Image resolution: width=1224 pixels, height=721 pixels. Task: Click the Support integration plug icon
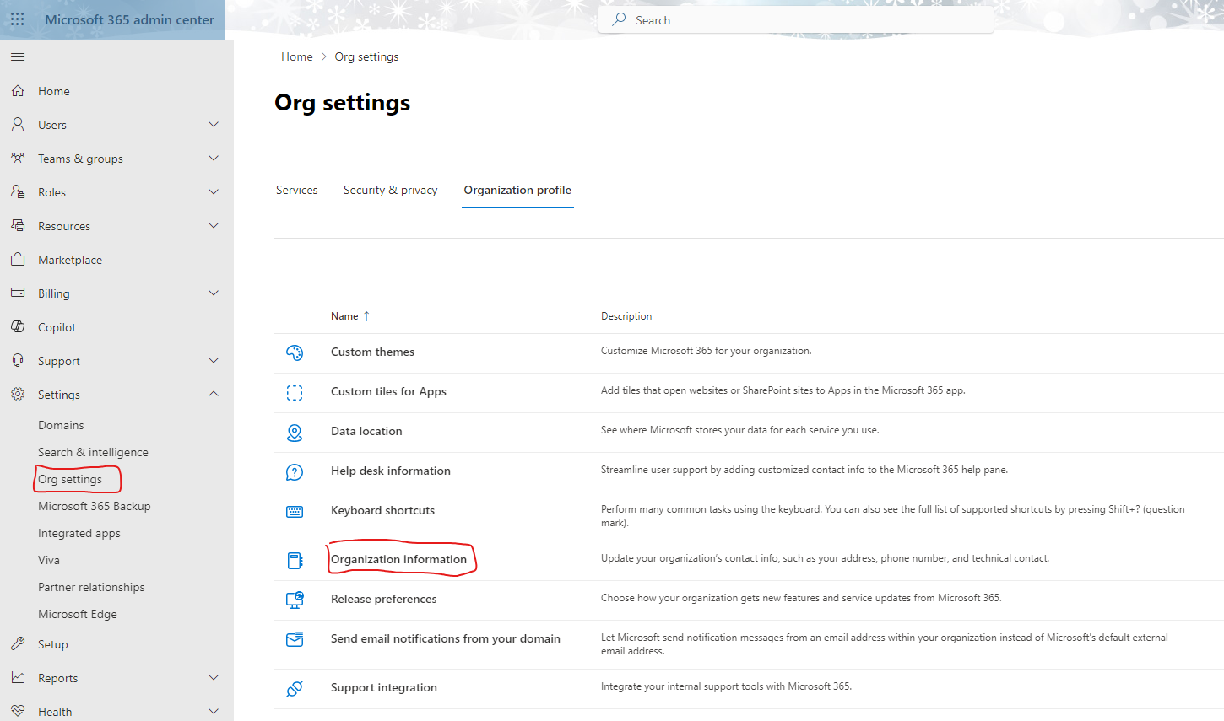[295, 689]
